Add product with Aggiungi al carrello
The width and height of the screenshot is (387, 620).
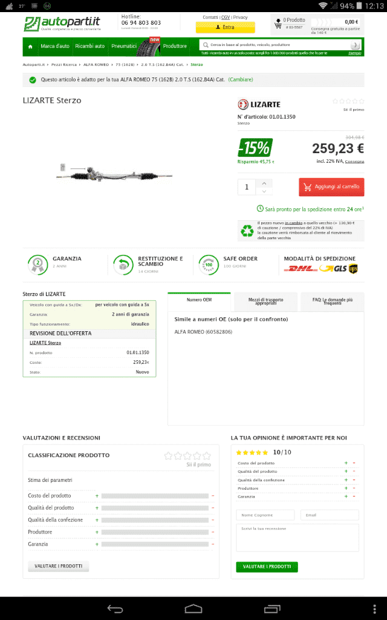point(331,187)
